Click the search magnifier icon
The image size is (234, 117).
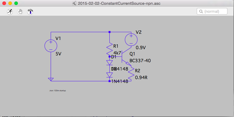201,12
